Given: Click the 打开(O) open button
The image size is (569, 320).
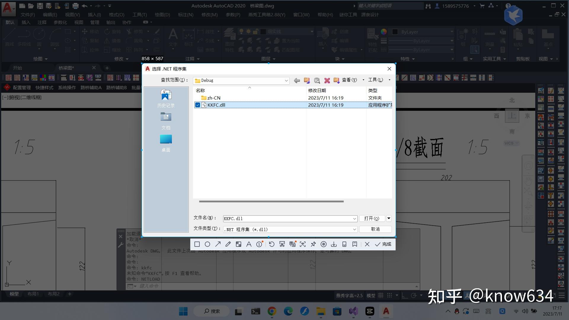Looking at the screenshot, I should tap(372, 218).
